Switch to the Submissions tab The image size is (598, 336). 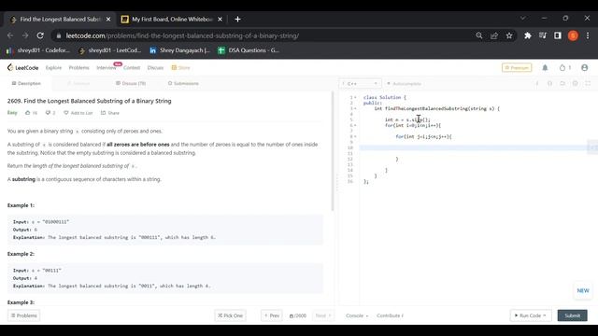(x=183, y=83)
